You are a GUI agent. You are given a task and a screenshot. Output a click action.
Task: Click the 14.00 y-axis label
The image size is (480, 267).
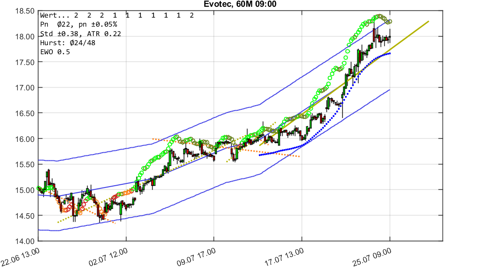25,241
